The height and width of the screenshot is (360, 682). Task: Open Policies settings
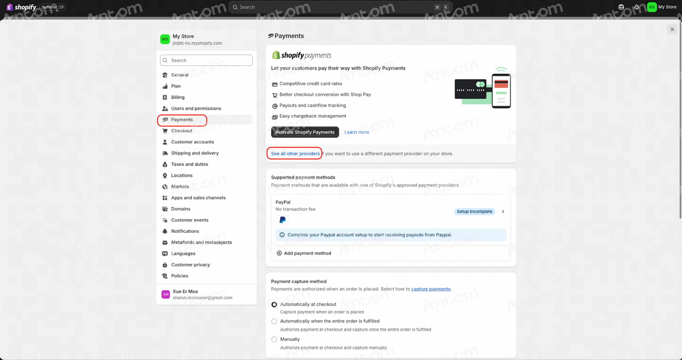pos(206,276)
